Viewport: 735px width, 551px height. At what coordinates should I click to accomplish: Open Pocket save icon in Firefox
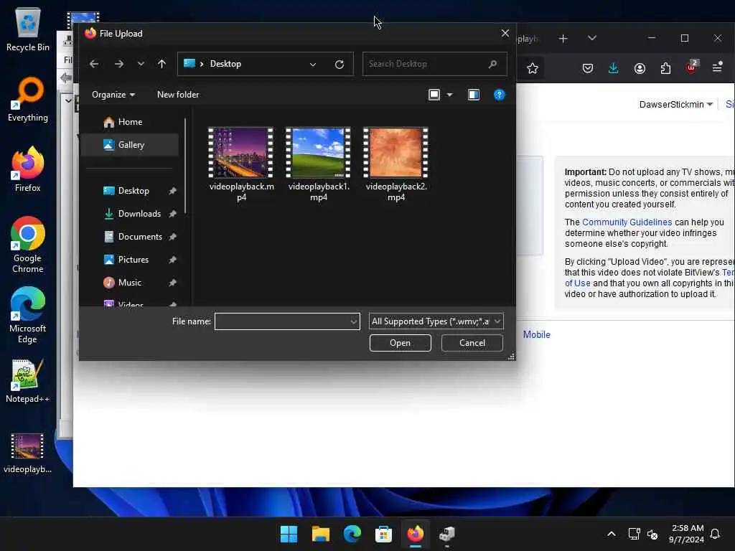pyautogui.click(x=587, y=68)
